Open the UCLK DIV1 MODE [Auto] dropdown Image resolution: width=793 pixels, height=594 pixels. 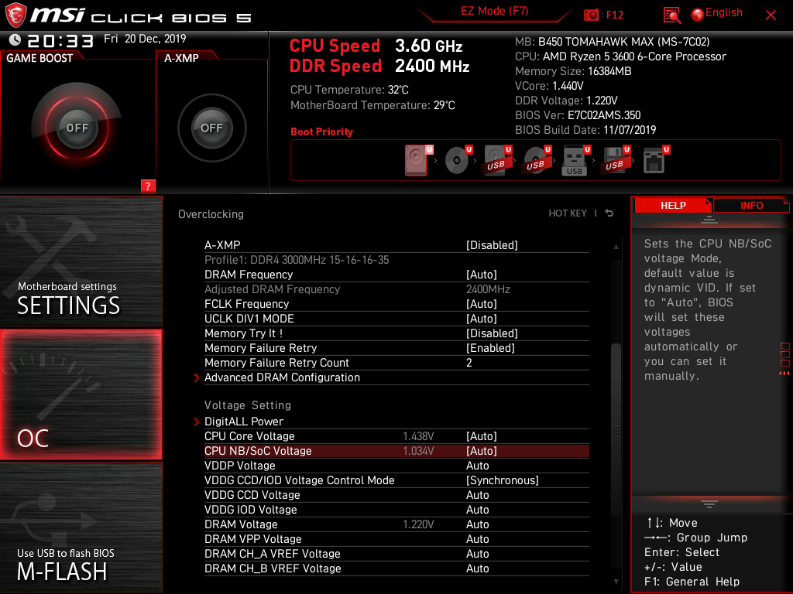pyautogui.click(x=481, y=319)
